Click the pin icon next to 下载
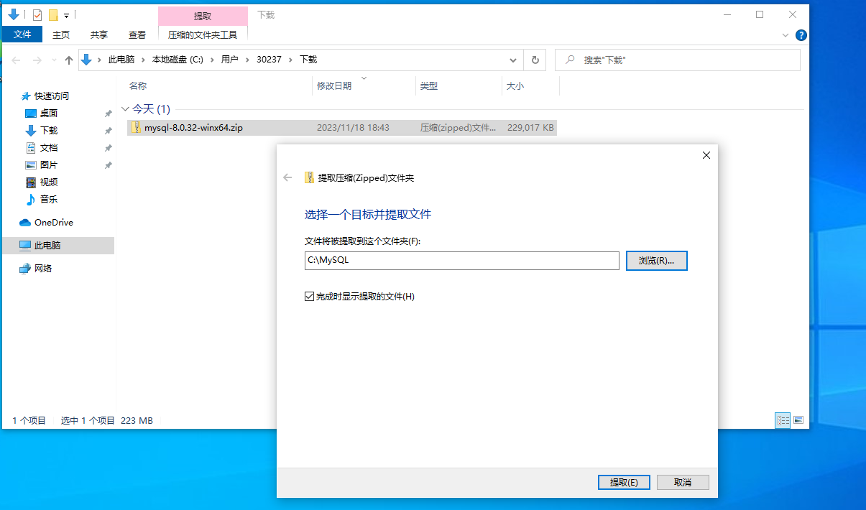The height and width of the screenshot is (510, 866). point(108,131)
